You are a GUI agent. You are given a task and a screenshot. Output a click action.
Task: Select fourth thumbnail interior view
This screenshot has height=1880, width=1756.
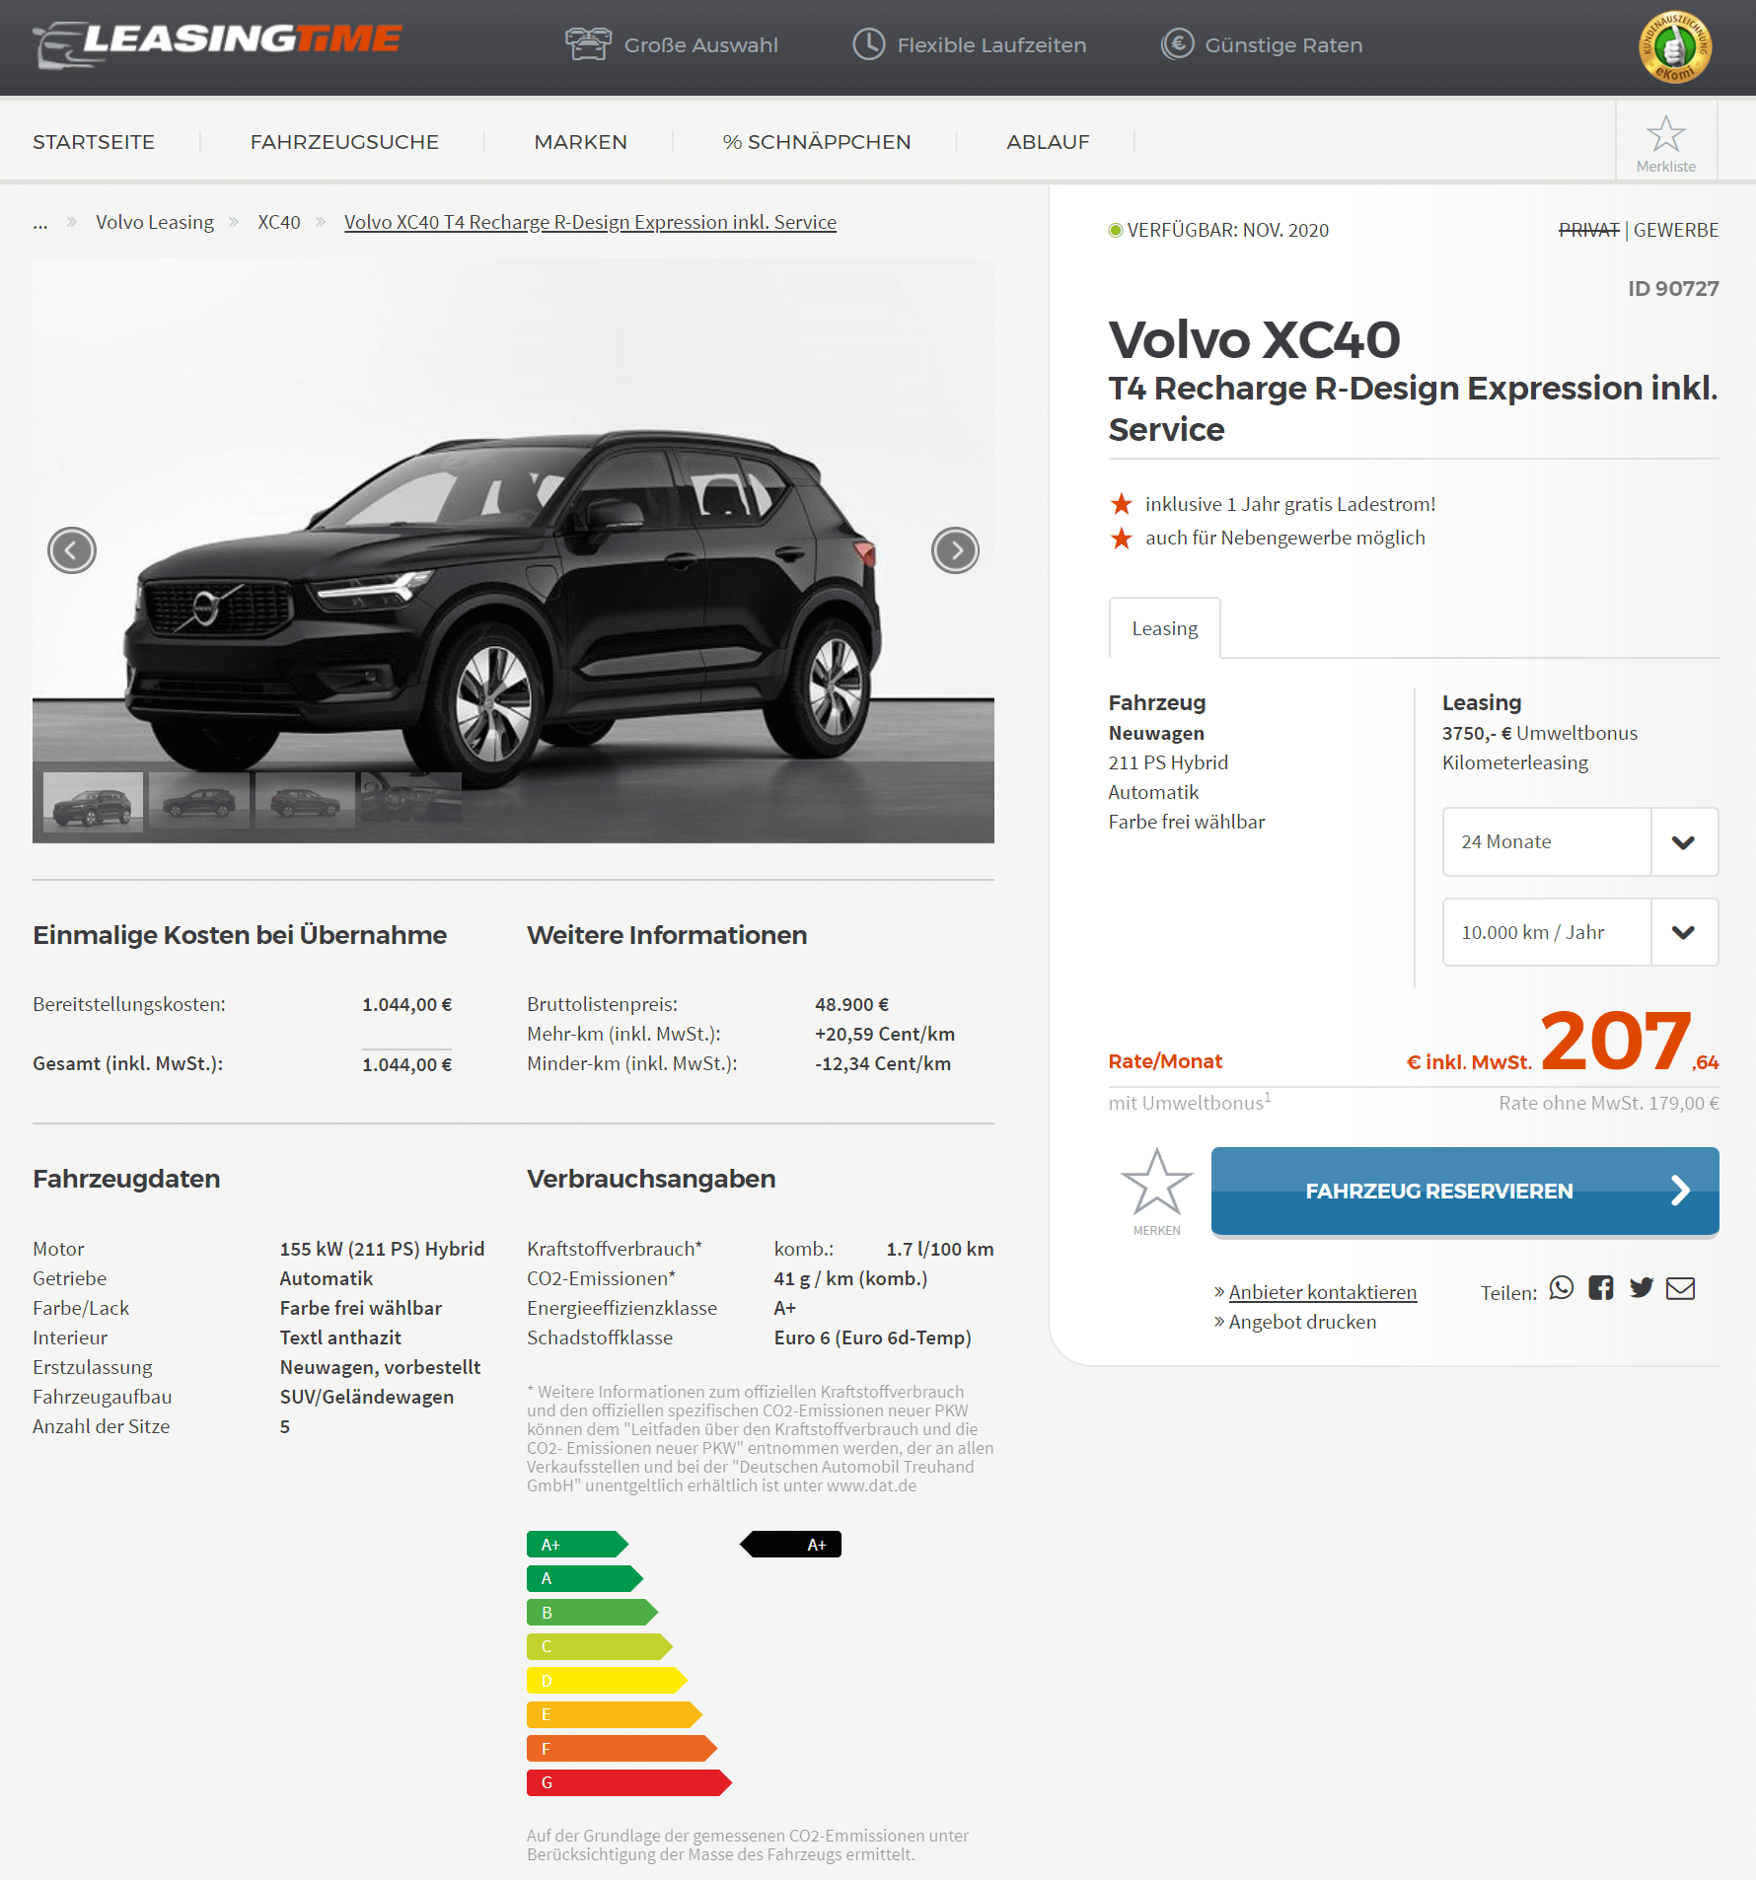point(411,799)
